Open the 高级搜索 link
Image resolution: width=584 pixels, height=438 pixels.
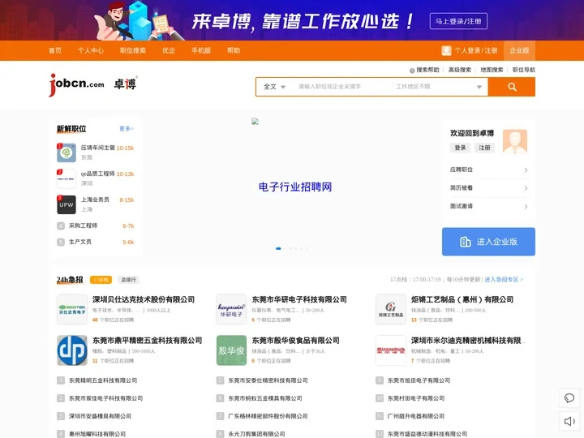460,70
